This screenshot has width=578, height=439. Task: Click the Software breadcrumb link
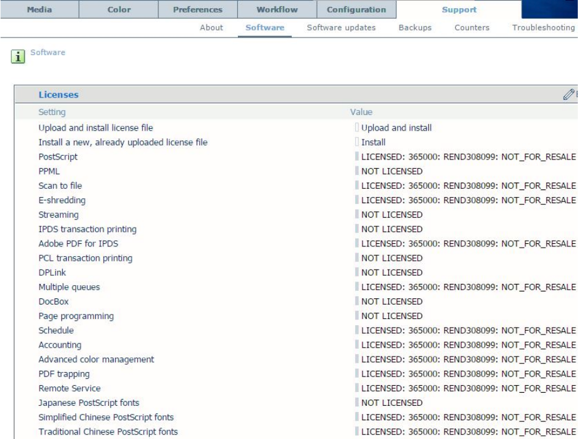48,53
